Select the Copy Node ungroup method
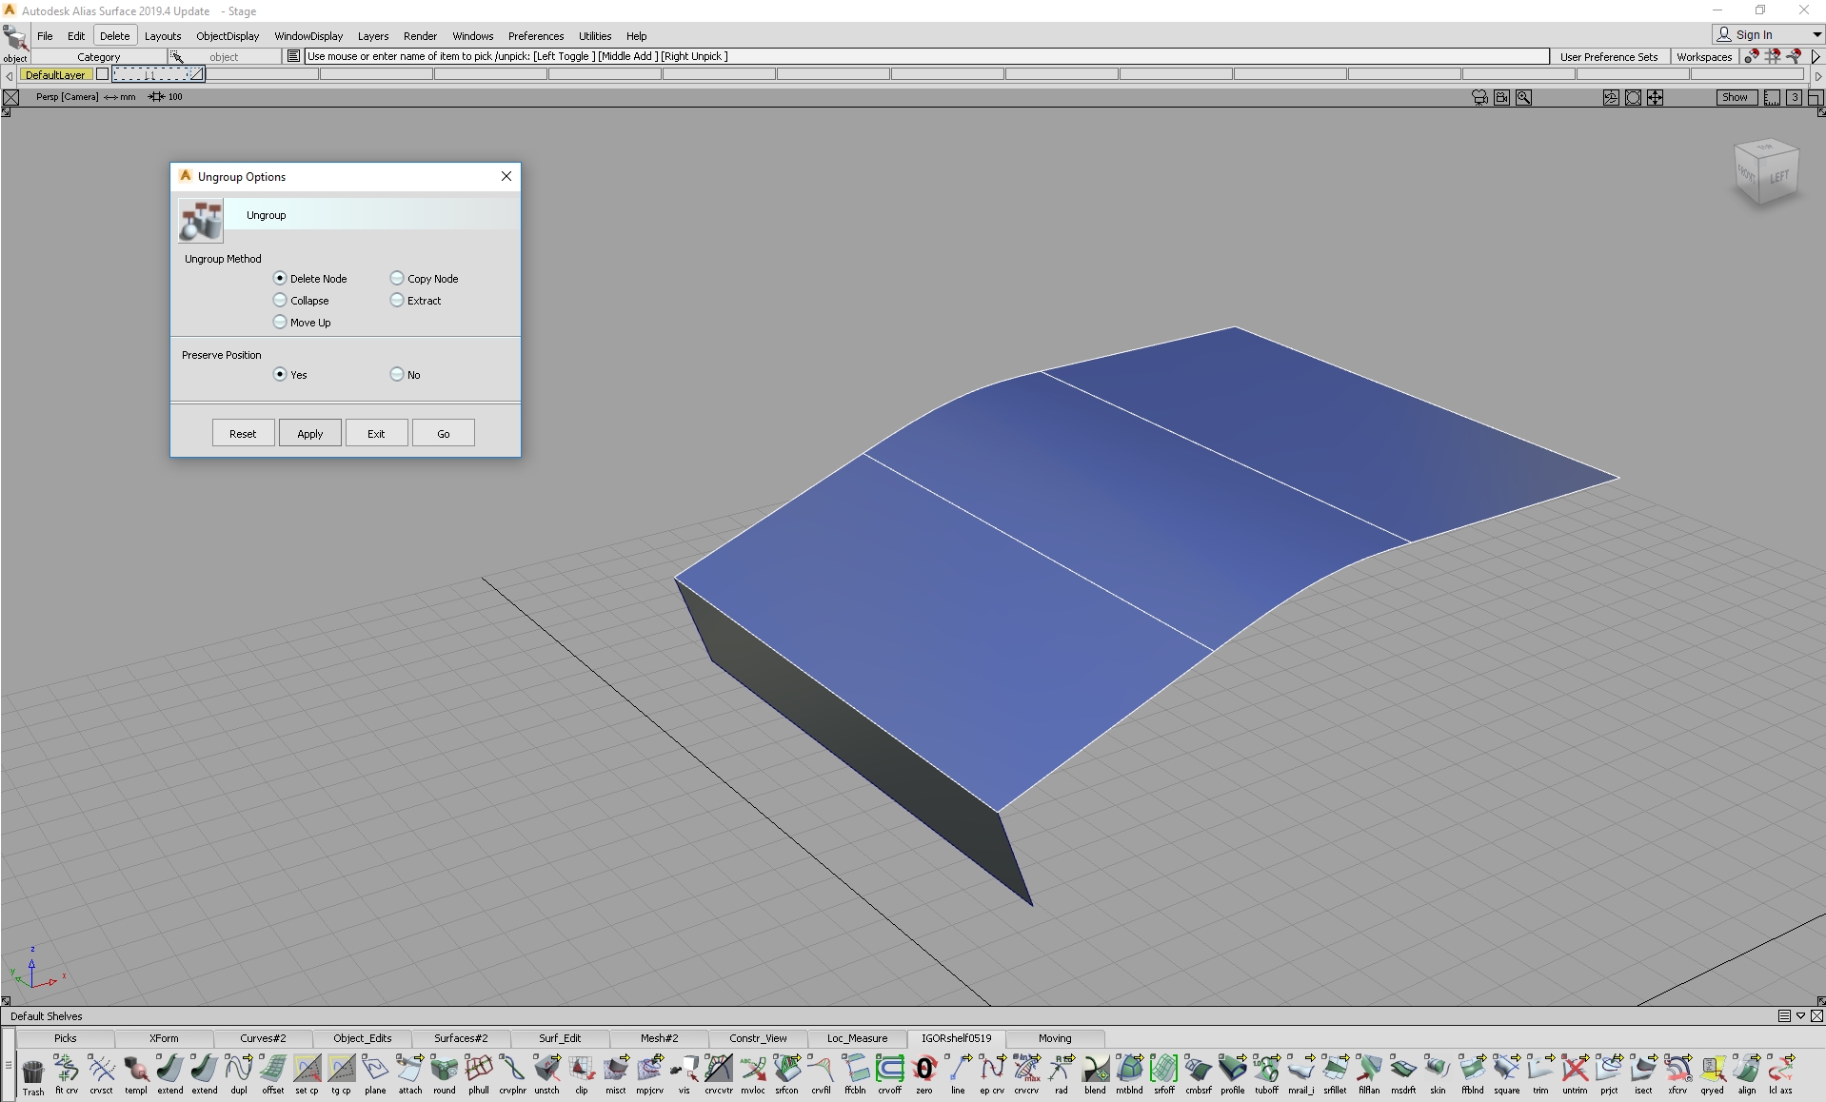Image resolution: width=1826 pixels, height=1102 pixels. tap(397, 278)
